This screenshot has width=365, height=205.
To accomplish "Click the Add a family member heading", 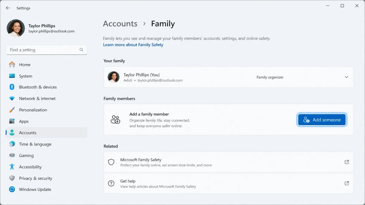I will (149, 114).
